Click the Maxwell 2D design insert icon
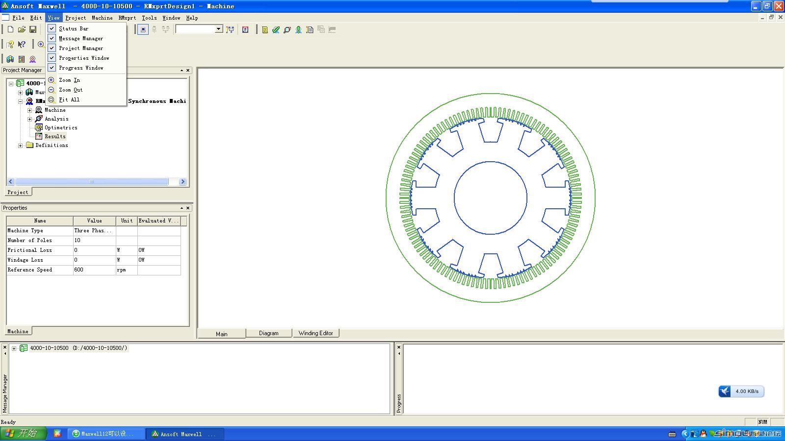Viewport: 785px width, 441px height. pyautogui.click(x=22, y=59)
